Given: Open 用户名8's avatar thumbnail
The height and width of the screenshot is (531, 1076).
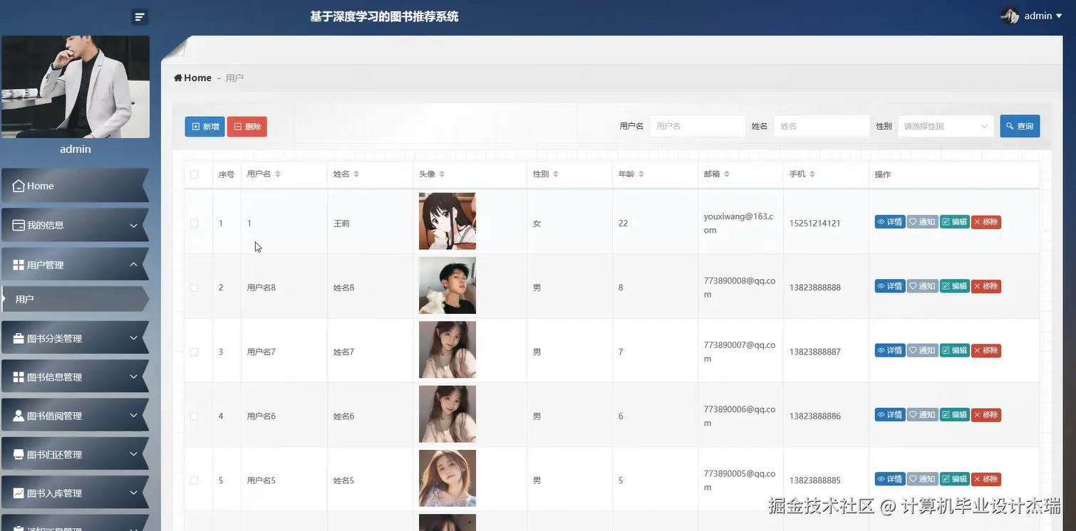Looking at the screenshot, I should [x=448, y=285].
